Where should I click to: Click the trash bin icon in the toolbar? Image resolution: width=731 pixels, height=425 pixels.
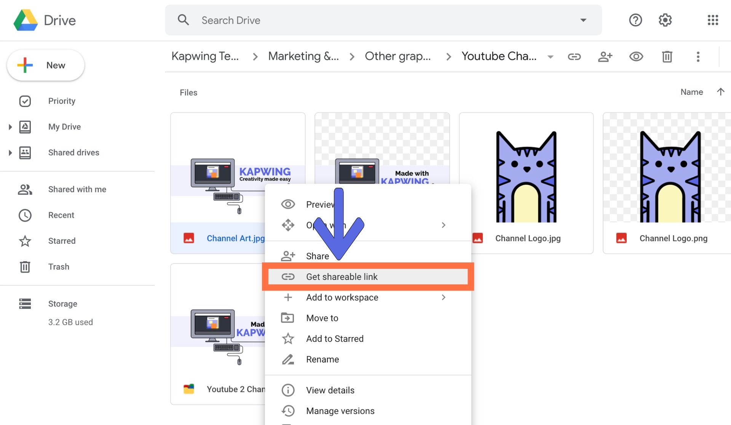667,57
